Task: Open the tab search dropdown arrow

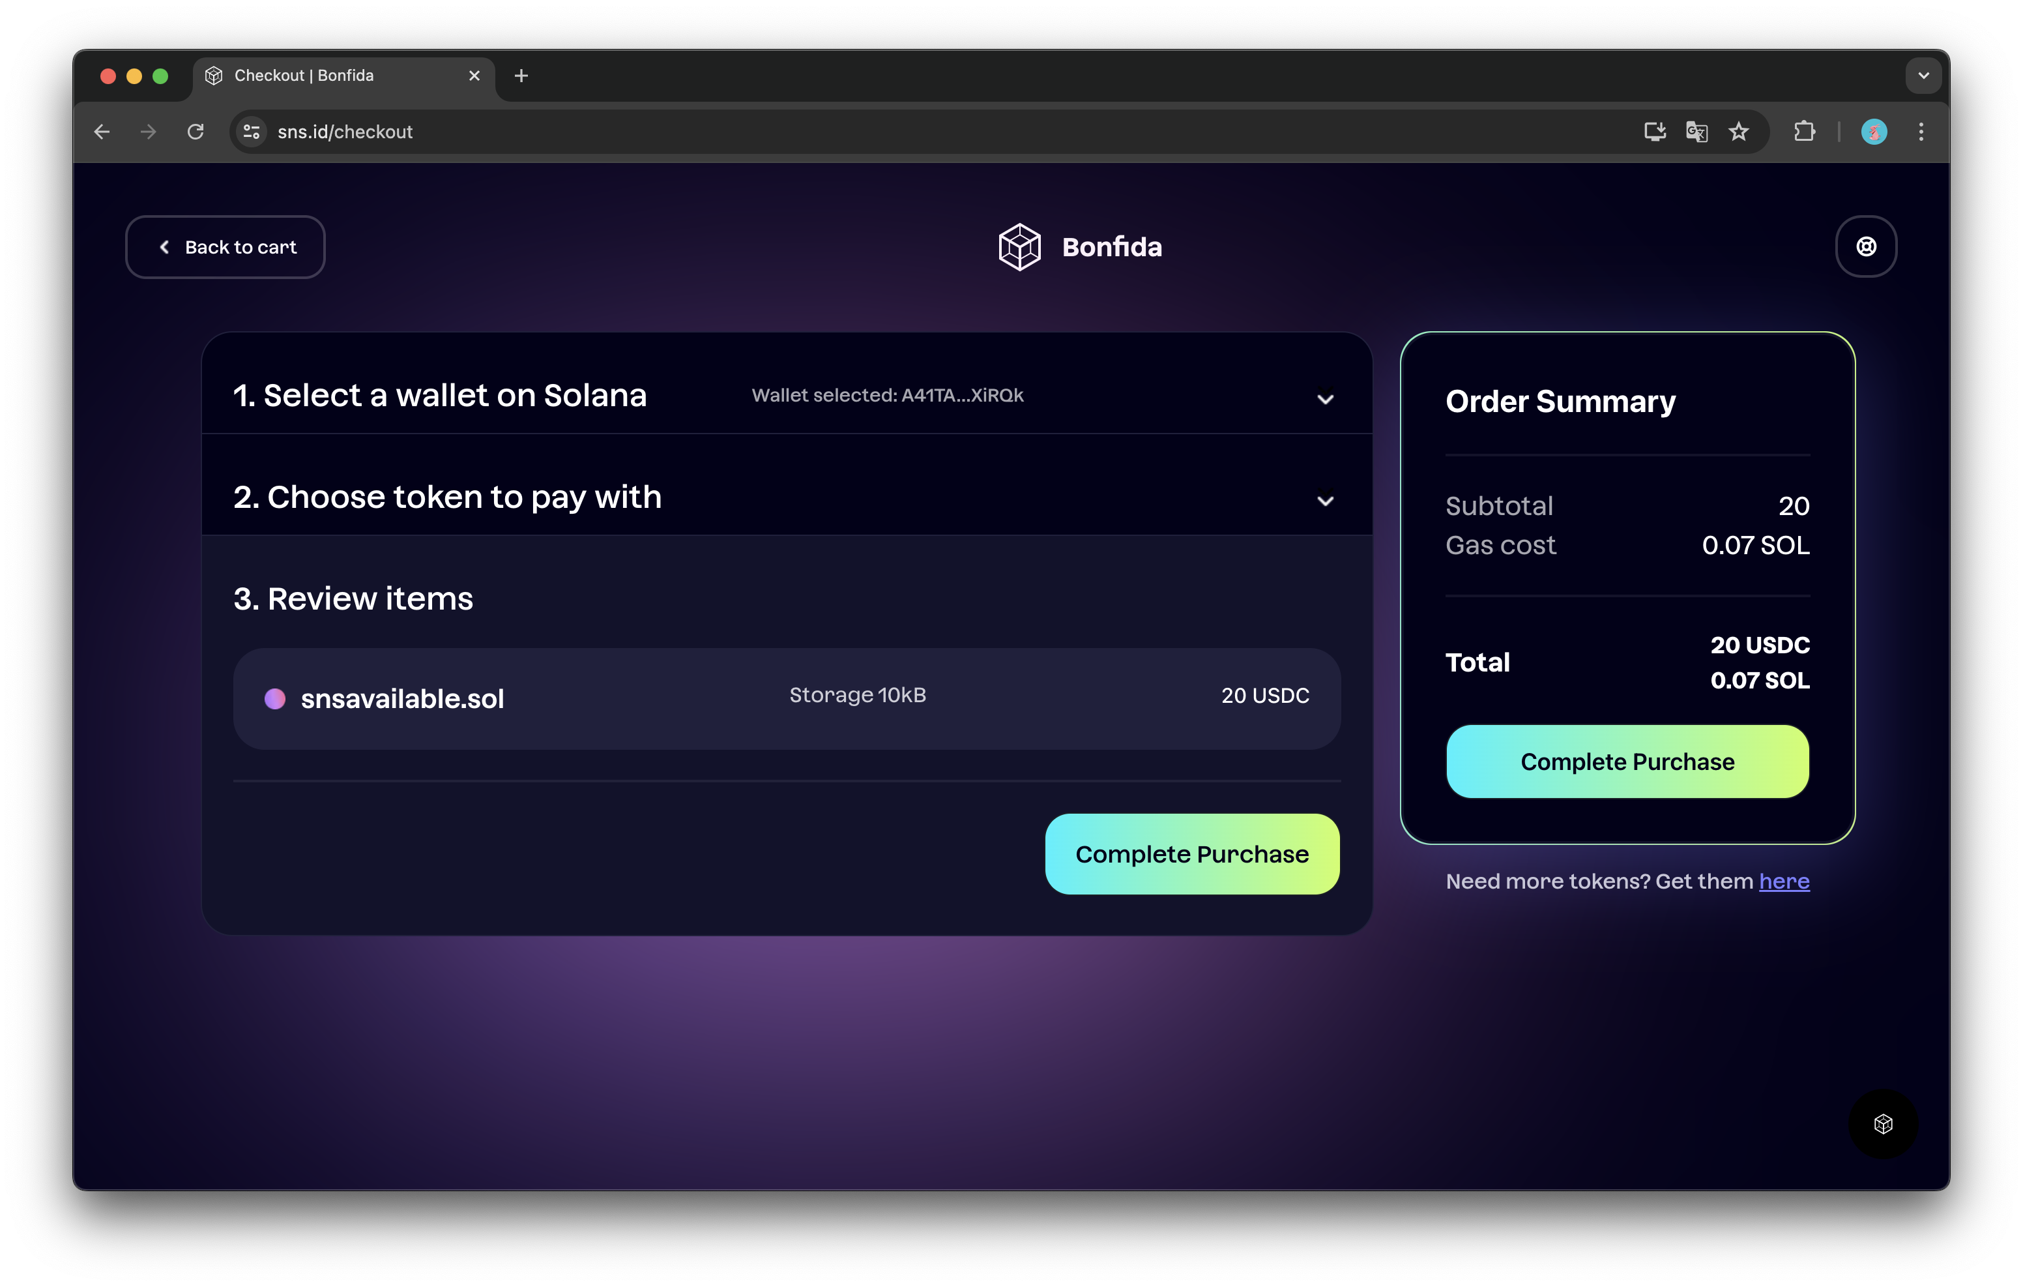Action: pos(1923,76)
